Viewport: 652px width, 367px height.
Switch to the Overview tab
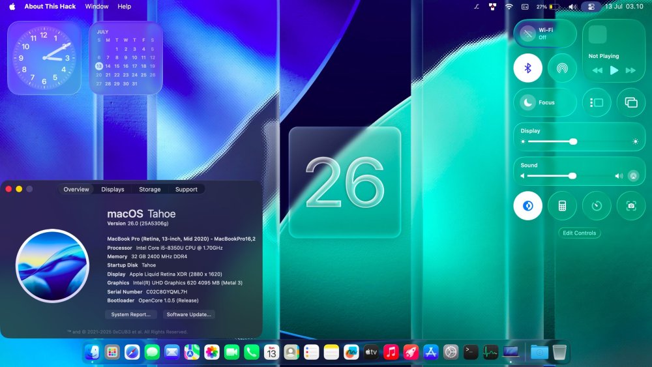[x=76, y=189]
